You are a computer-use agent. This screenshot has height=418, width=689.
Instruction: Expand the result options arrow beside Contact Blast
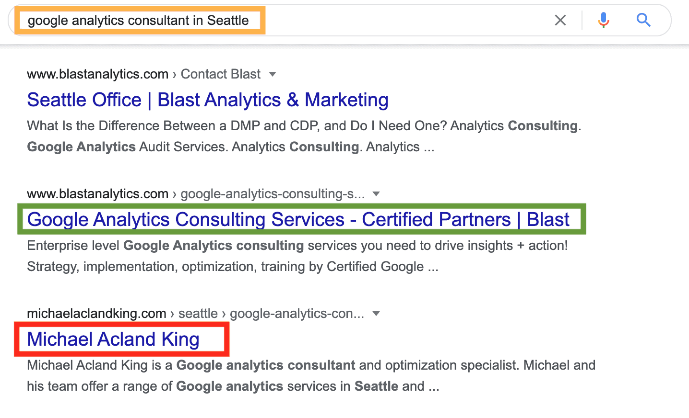click(272, 74)
